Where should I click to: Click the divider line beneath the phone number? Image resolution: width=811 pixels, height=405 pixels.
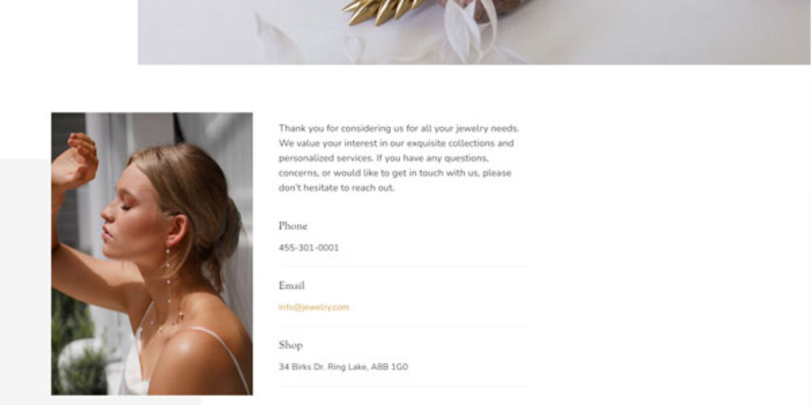click(x=405, y=267)
